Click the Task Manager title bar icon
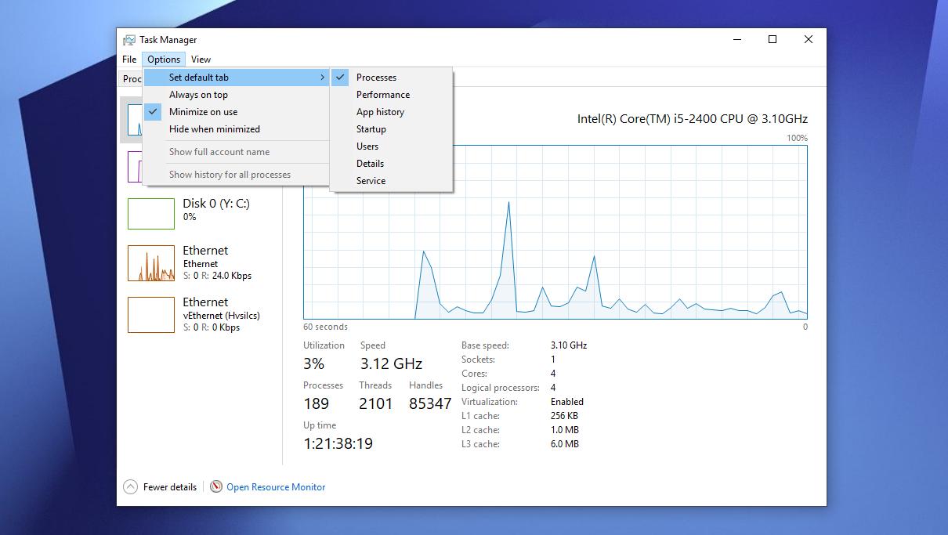This screenshot has height=535, width=948. click(x=129, y=40)
